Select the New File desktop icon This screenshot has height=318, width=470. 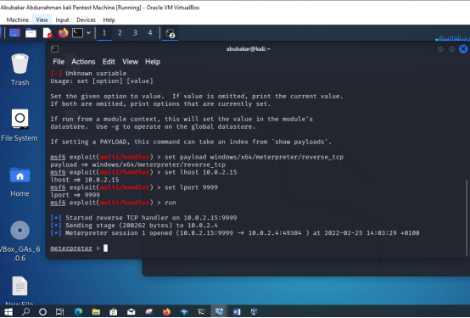(20, 290)
